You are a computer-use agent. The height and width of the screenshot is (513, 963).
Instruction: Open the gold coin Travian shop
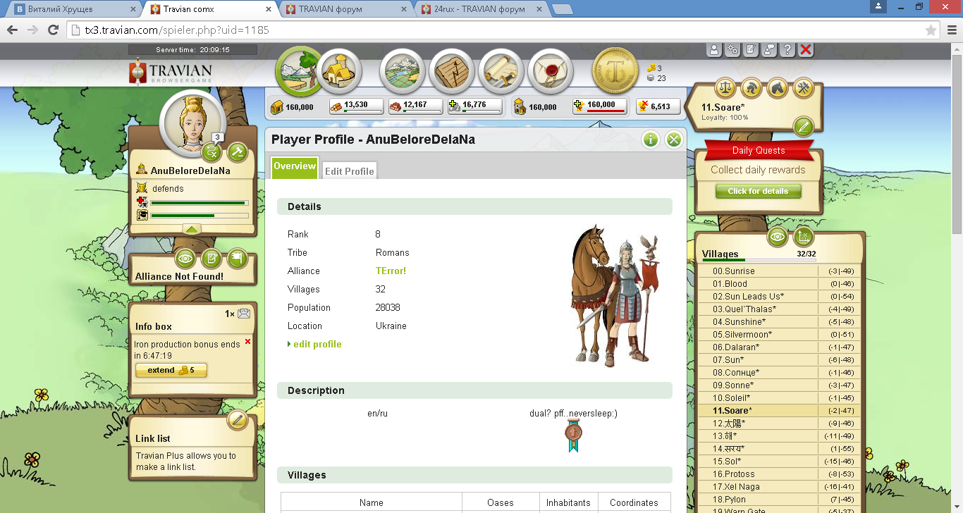coord(616,71)
